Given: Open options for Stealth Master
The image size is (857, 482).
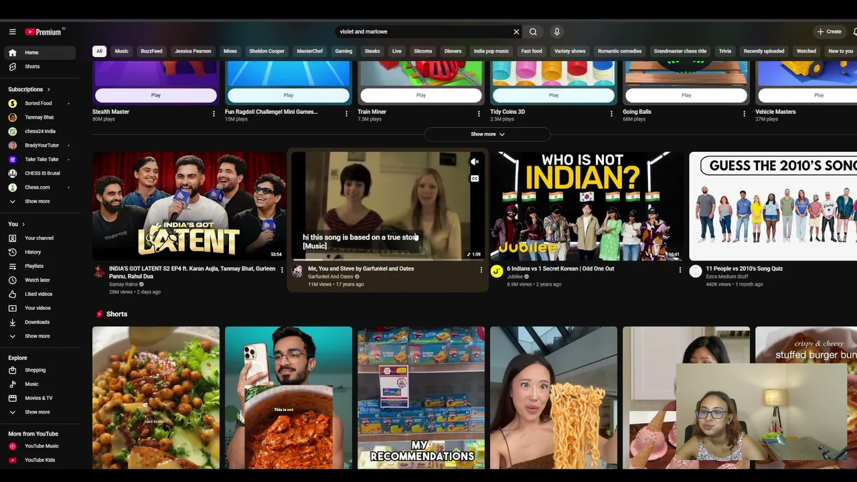Looking at the screenshot, I should coord(214,114).
